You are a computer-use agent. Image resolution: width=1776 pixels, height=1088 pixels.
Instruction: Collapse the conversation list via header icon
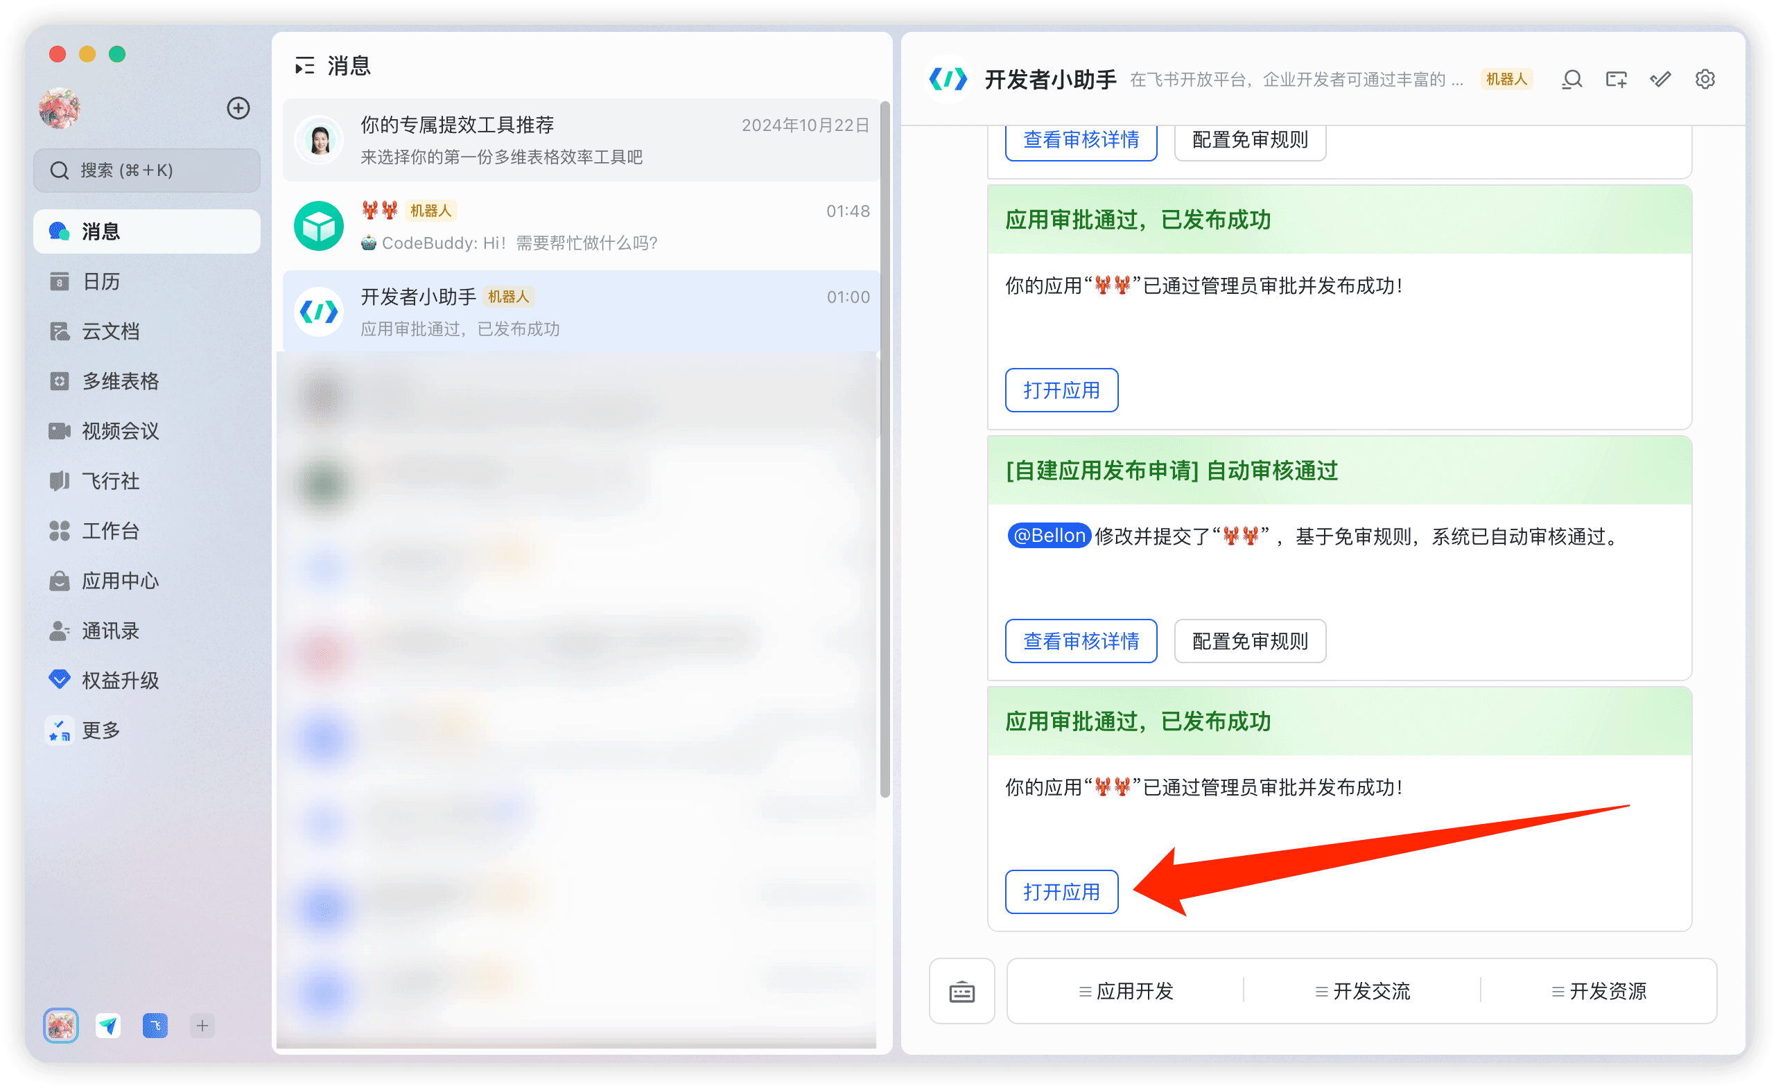(x=305, y=65)
